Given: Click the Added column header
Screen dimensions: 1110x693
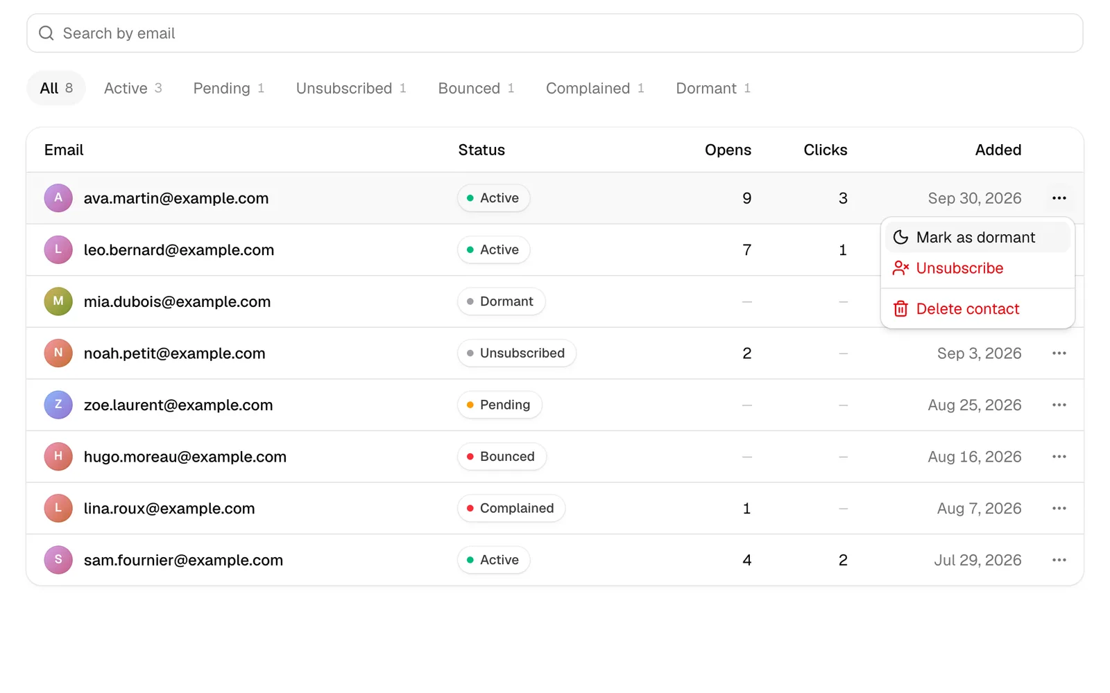Looking at the screenshot, I should (x=998, y=150).
